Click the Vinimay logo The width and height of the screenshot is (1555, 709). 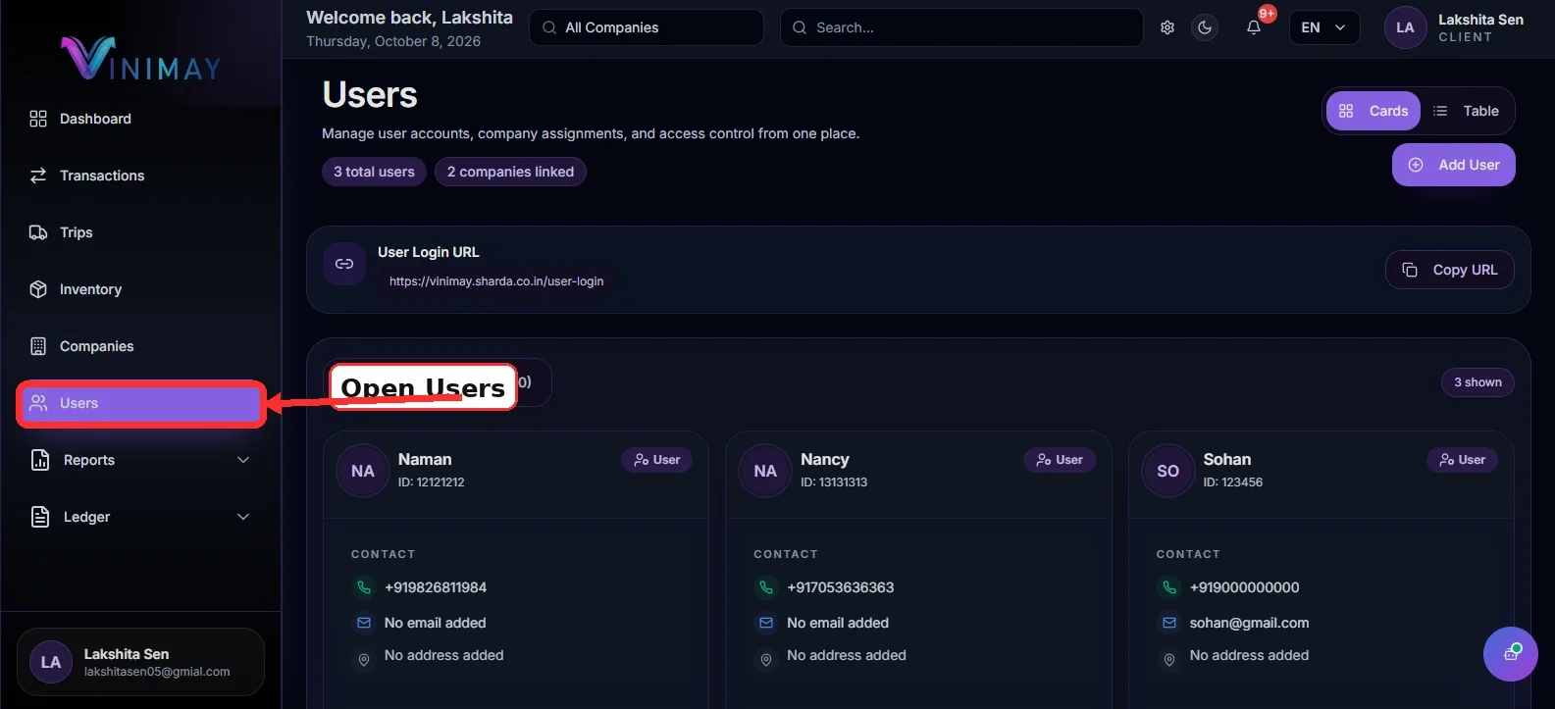(x=140, y=59)
